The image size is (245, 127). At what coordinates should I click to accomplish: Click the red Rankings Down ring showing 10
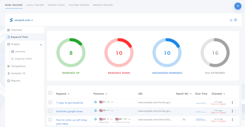(119, 53)
